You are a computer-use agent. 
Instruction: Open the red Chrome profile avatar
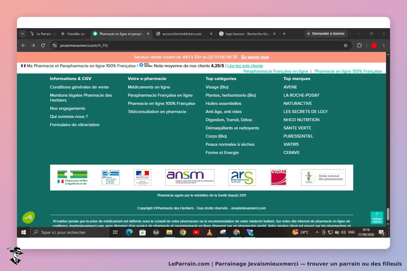pyautogui.click(x=374, y=45)
